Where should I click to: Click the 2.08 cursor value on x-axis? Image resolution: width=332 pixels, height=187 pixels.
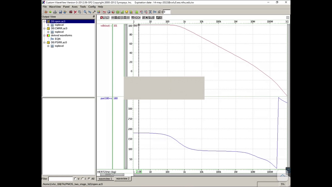139,172
